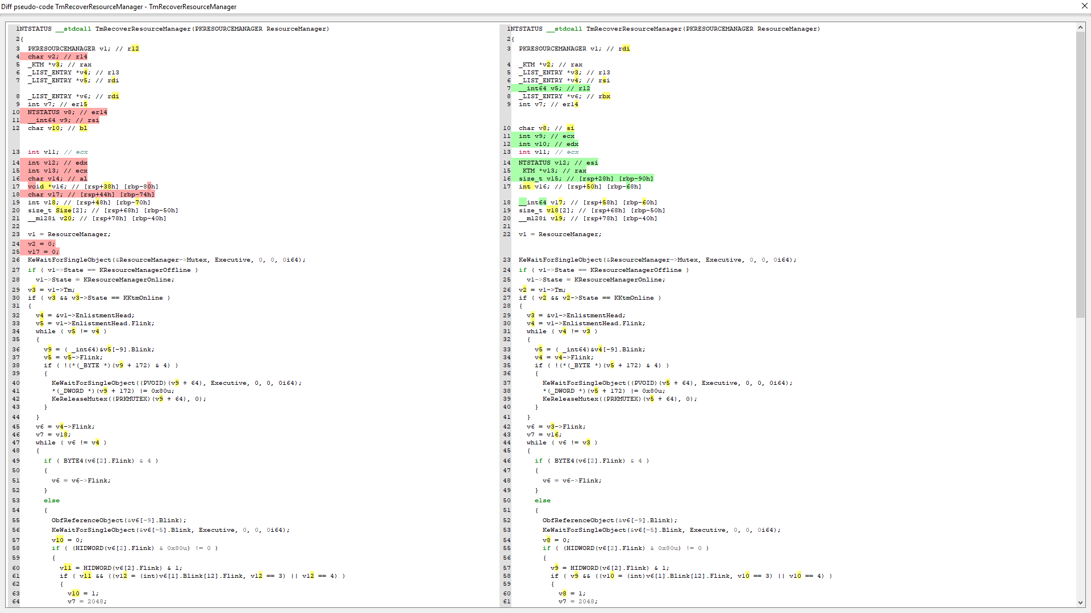Click the 'else' keyword in the right pane
Viewport: 1091px width, 613px height.
[x=542, y=501]
